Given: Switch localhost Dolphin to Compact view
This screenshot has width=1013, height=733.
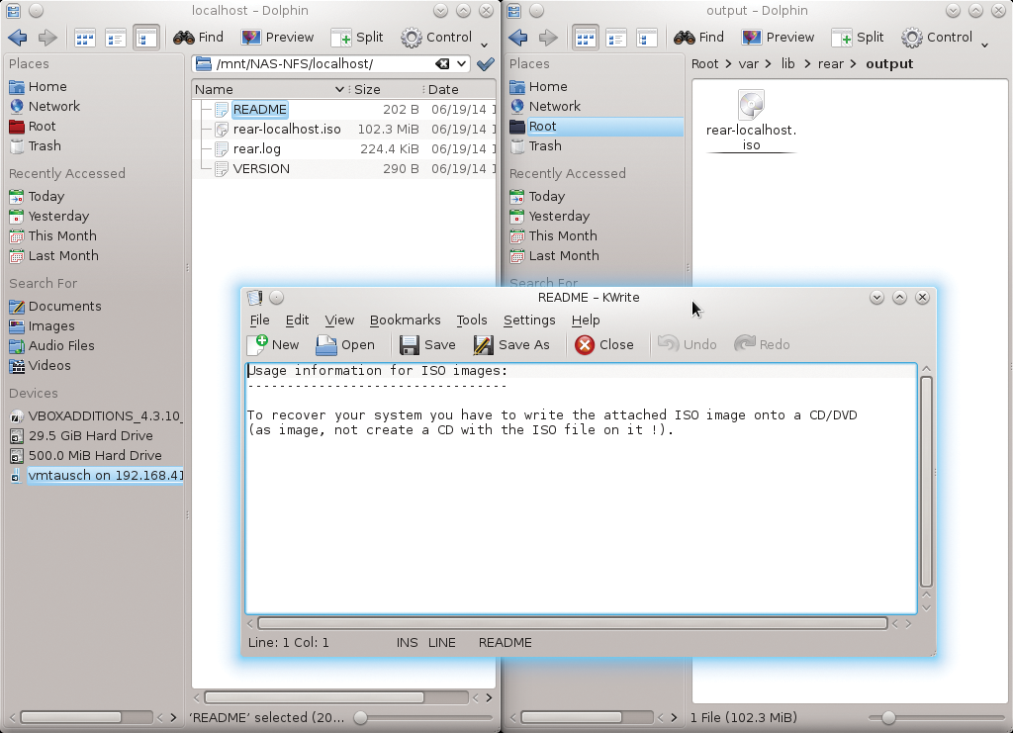Looking at the screenshot, I should (x=116, y=39).
